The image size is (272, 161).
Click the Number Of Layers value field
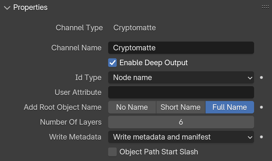(x=181, y=122)
